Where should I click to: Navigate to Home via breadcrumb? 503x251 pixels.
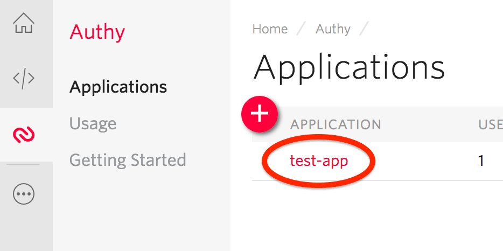(x=270, y=29)
